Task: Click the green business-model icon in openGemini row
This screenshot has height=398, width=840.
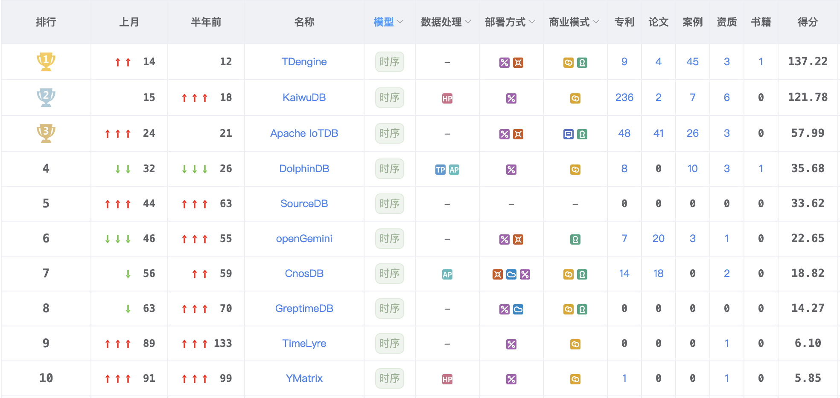Action: (x=575, y=239)
